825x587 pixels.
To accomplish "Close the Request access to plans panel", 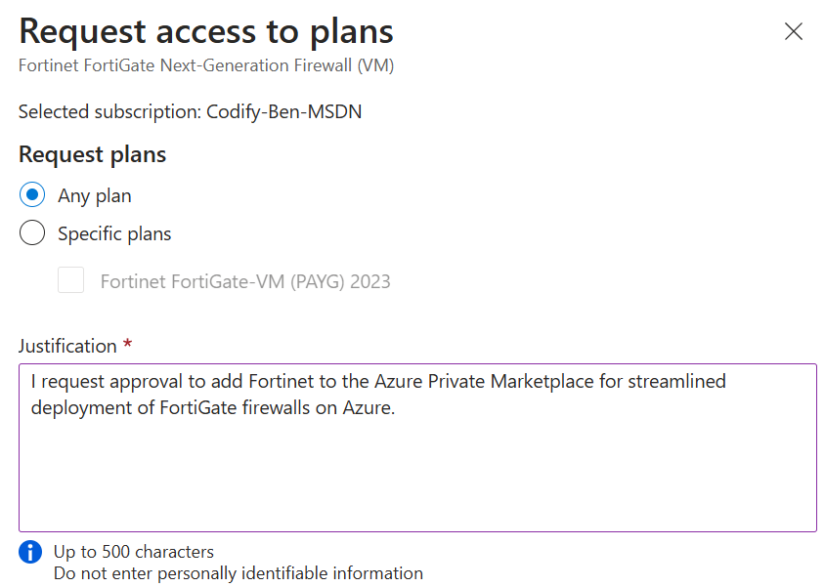I will tap(793, 31).
